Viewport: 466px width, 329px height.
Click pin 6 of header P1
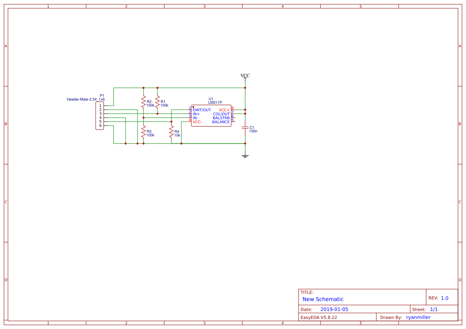(x=100, y=126)
